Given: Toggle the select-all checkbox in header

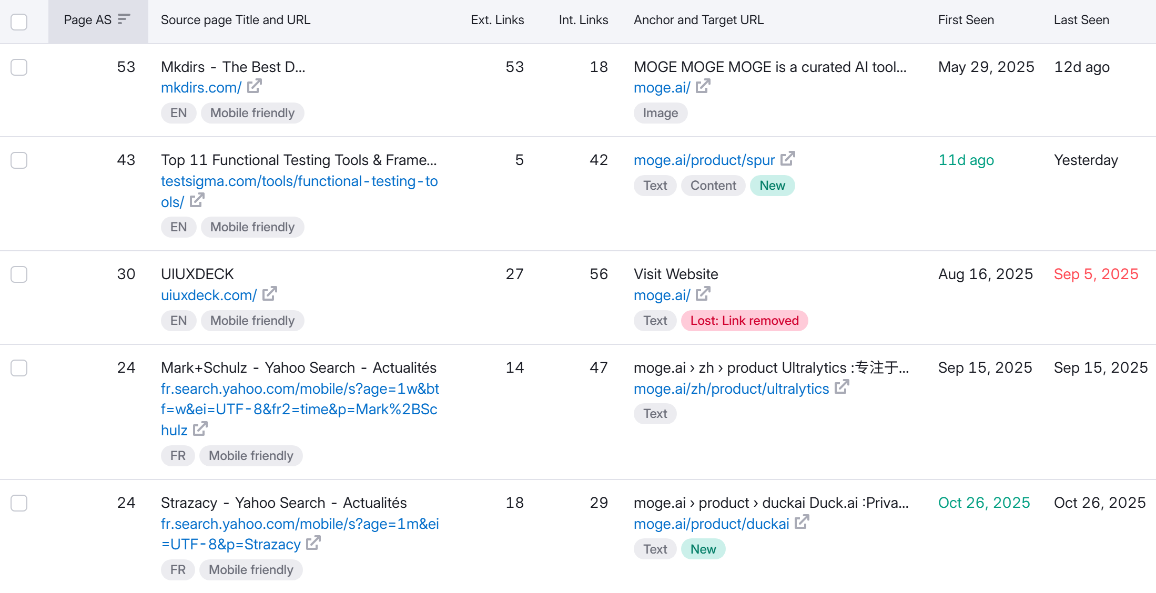Looking at the screenshot, I should 19,22.
